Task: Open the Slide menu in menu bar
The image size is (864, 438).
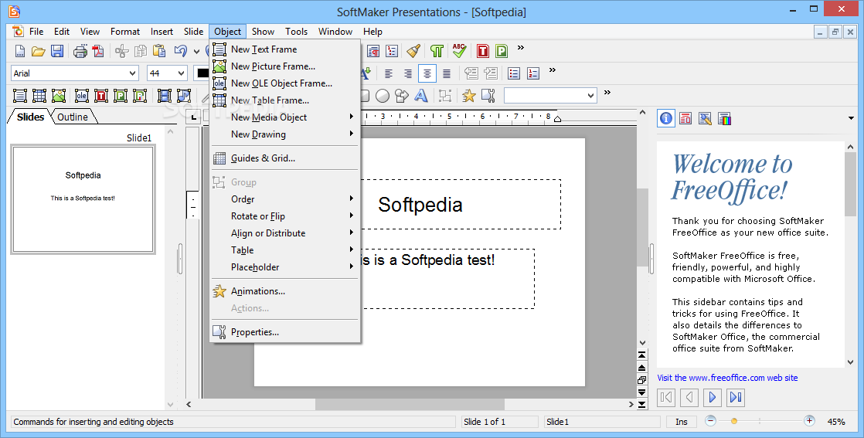Action: 193,32
